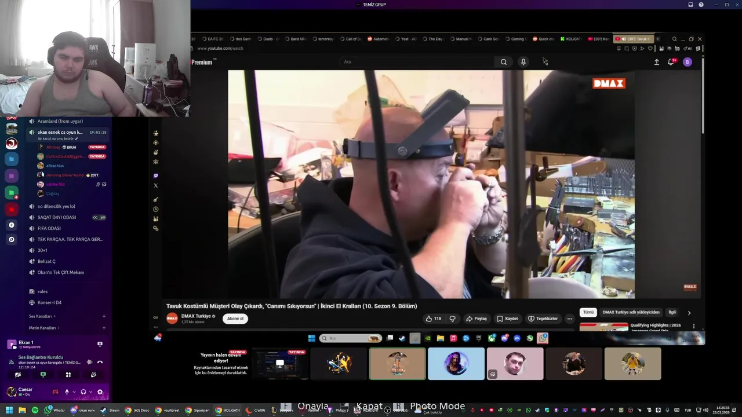Open the DMAX Türkiye channel name link
The height and width of the screenshot is (417, 742).
(x=196, y=316)
